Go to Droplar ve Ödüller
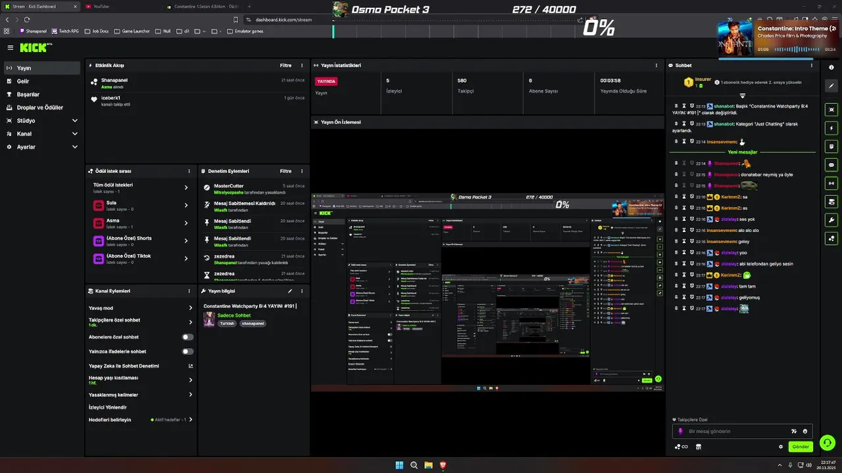Image resolution: width=842 pixels, height=473 pixels. click(42, 108)
